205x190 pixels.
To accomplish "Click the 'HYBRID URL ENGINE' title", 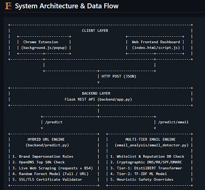I will point(46,140).
